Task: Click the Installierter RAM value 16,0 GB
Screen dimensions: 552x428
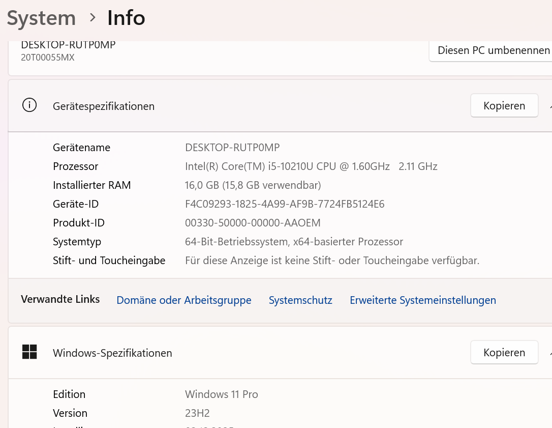Action: pyautogui.click(x=253, y=185)
